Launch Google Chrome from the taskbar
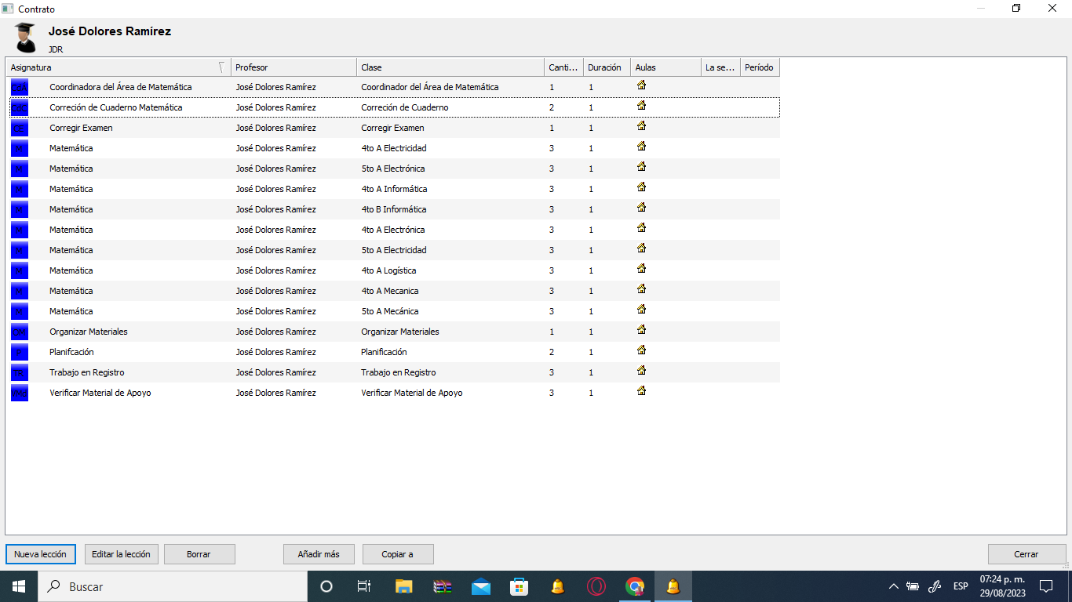 [x=635, y=586]
